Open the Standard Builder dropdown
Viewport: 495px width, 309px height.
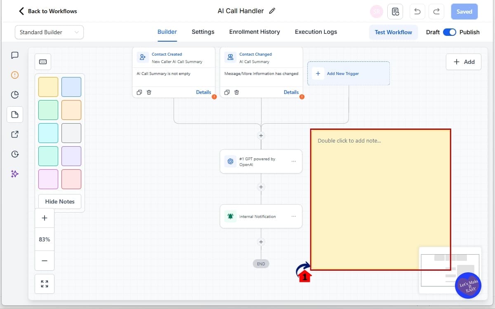(49, 32)
